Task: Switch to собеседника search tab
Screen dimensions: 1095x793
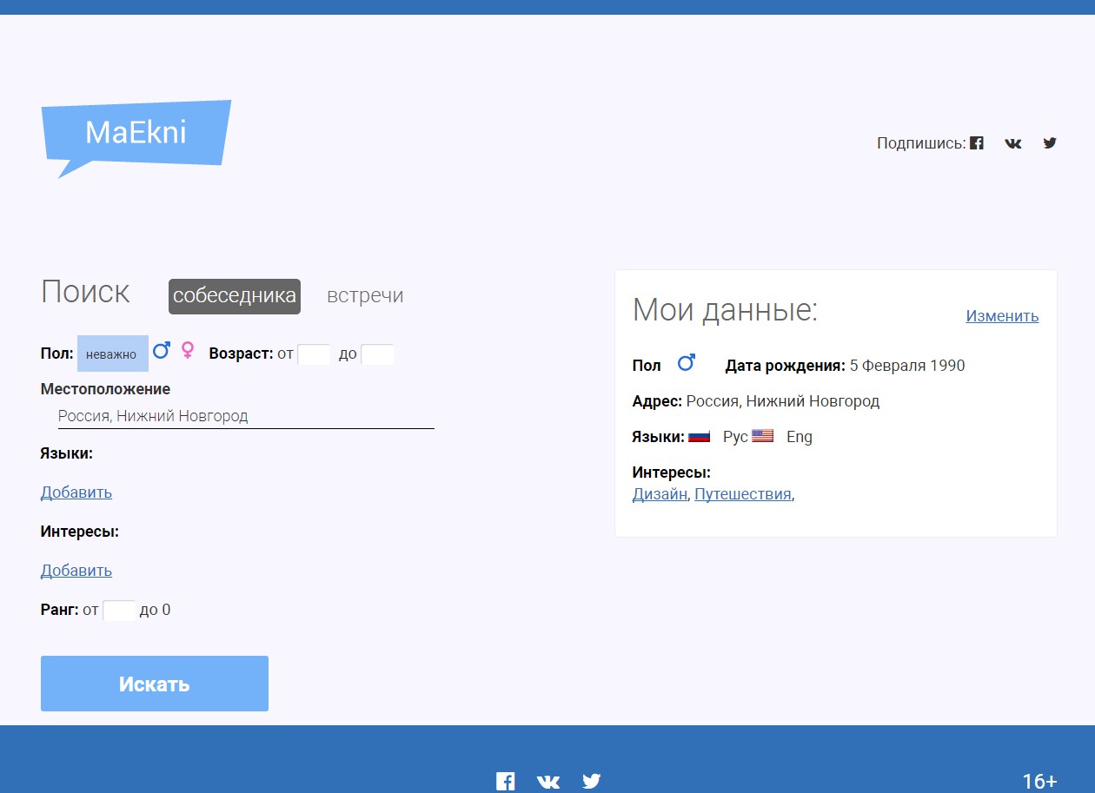Action: point(235,296)
